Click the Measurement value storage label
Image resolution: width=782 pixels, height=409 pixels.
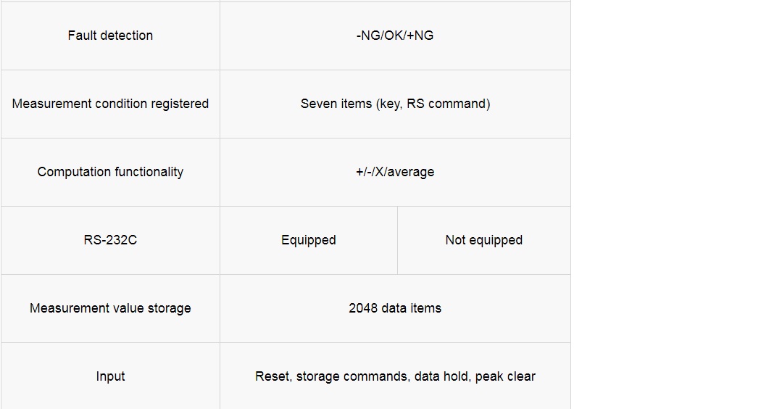click(x=110, y=308)
